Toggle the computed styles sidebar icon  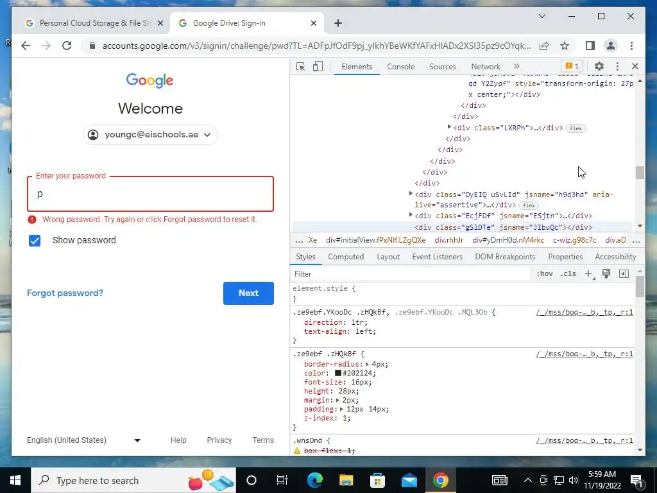(x=624, y=273)
